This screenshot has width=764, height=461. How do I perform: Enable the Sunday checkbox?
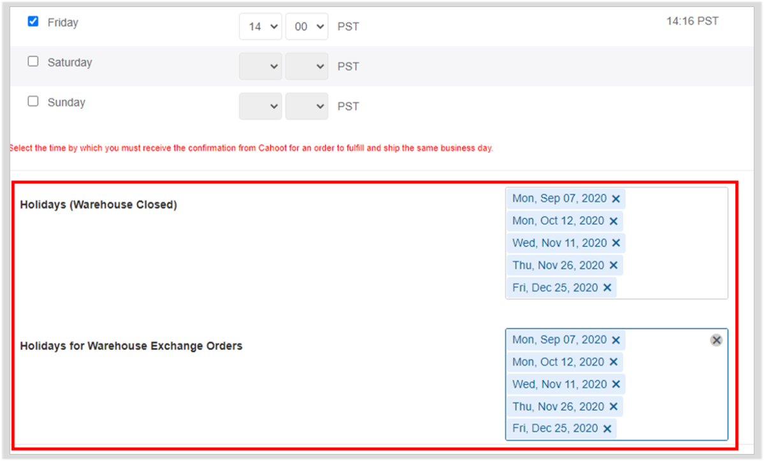tap(33, 101)
